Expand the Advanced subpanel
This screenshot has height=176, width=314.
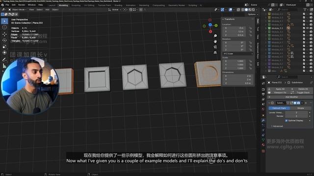point(277,126)
